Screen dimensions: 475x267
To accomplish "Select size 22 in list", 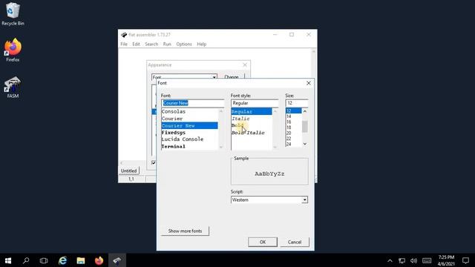I will (294, 139).
